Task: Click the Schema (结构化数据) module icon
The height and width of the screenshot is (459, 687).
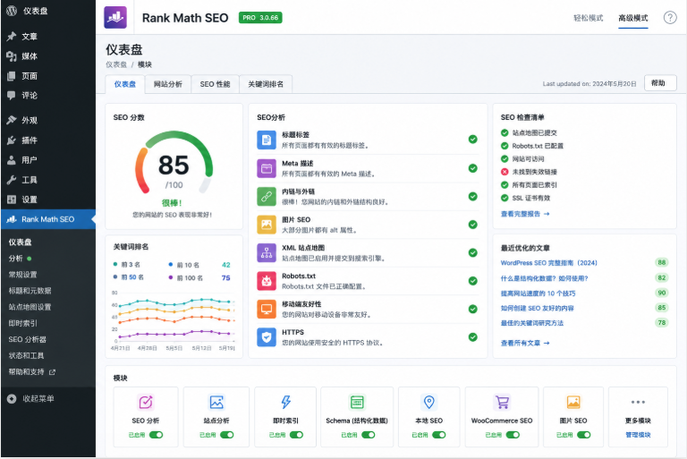Action: pyautogui.click(x=357, y=402)
